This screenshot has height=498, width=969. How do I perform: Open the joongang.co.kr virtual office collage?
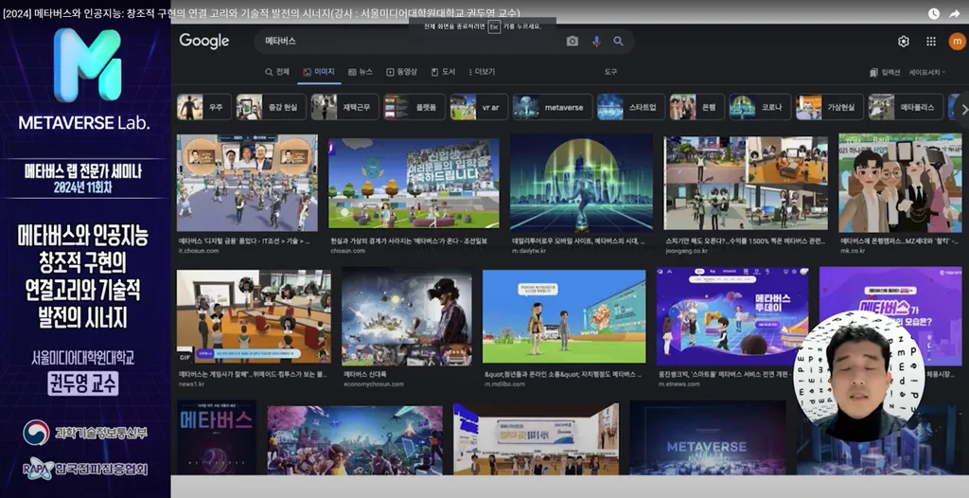click(x=746, y=183)
